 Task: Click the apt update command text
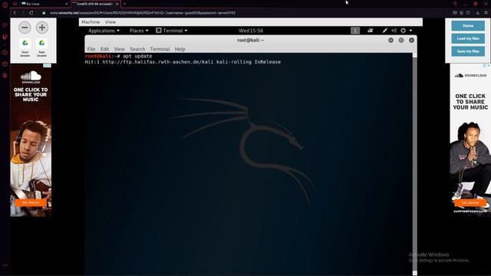point(137,56)
